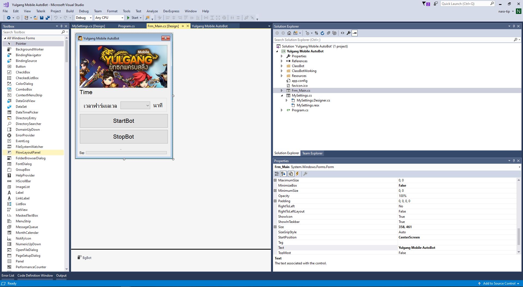The width and height of the screenshot is (523, 287).
Task: Open the Frm_Main object selector dropdown in Properties
Action: 519,167
